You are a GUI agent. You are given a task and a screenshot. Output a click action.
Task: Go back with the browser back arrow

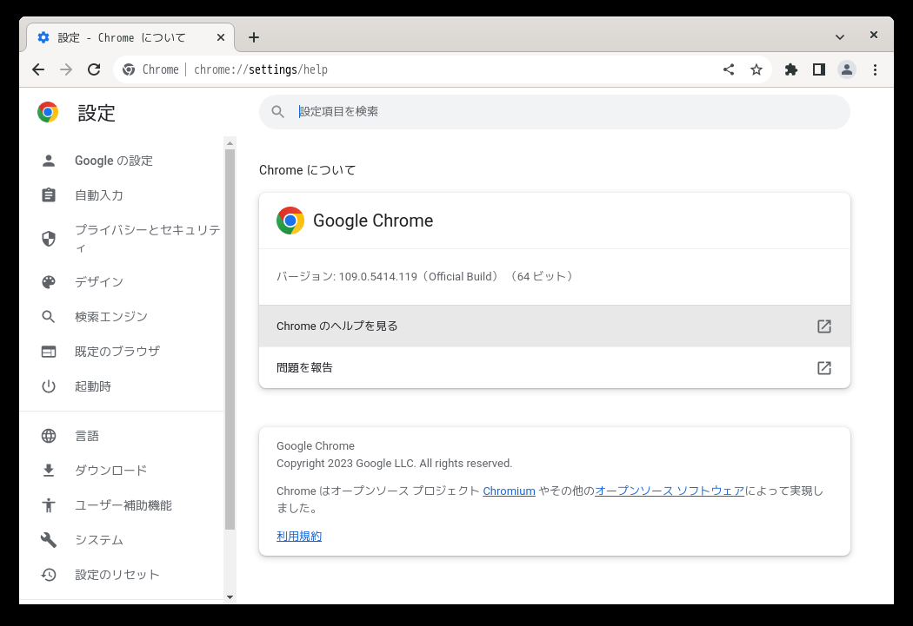click(38, 69)
